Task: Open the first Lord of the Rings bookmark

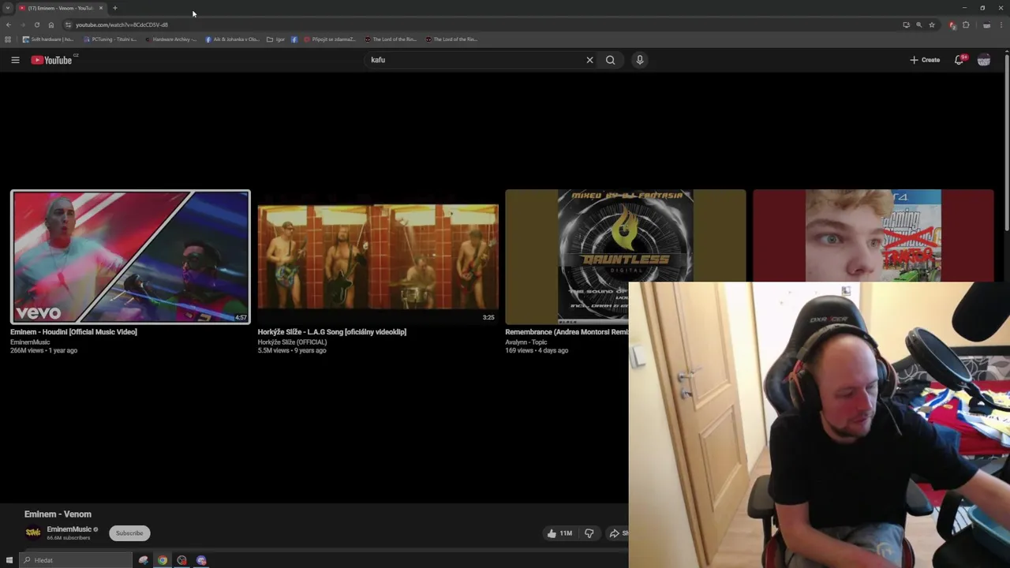Action: (390, 39)
